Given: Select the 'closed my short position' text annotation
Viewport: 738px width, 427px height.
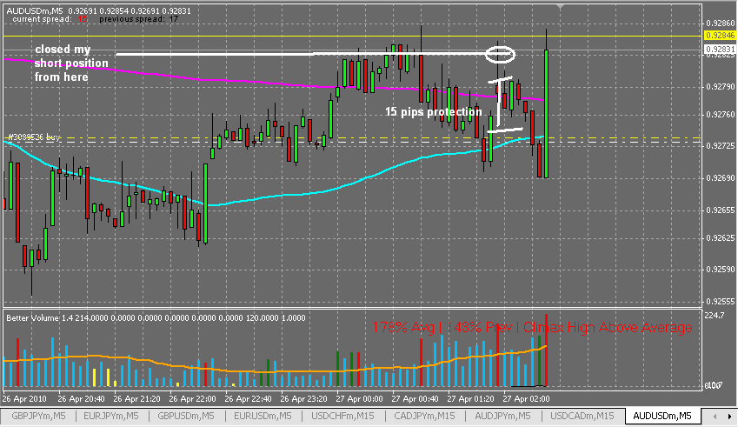Looking at the screenshot, I should [71, 63].
